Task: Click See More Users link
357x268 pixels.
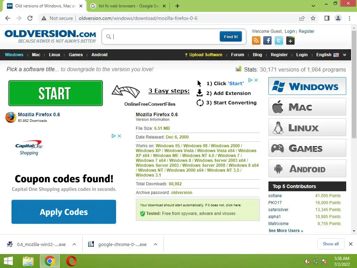Action: tap(286, 231)
